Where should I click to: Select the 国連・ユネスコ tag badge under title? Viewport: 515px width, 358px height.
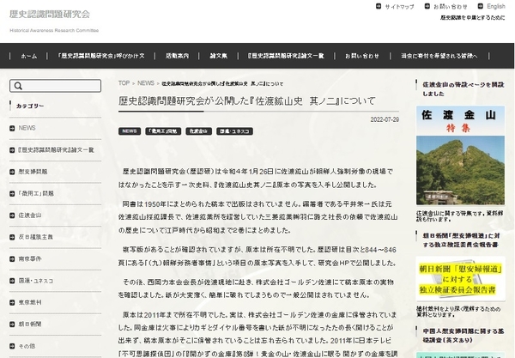(x=234, y=131)
